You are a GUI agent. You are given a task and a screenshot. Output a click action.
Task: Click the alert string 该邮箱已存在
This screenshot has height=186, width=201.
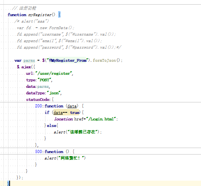point(83,132)
